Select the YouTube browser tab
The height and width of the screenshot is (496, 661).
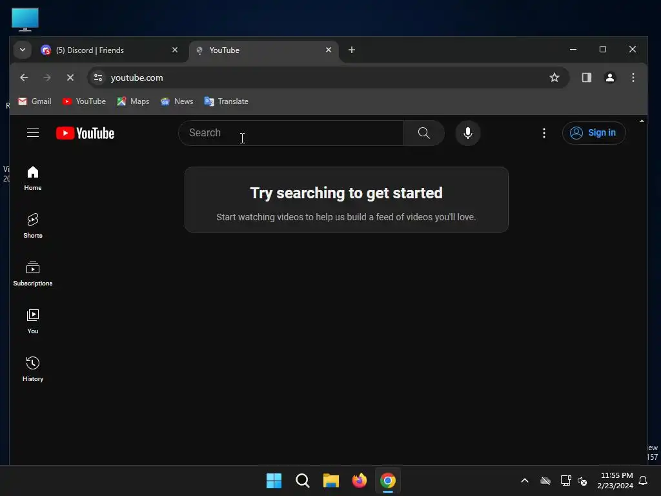click(263, 50)
